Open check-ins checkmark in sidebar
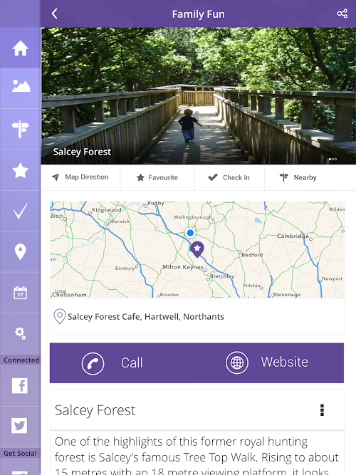The width and height of the screenshot is (356, 475). pos(21,211)
